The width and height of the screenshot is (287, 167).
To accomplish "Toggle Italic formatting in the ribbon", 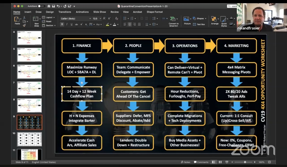I will 67,24.
